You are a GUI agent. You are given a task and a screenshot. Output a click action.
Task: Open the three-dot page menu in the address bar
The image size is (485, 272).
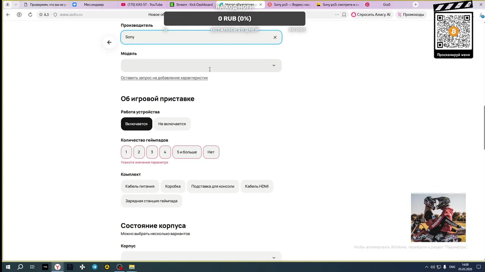(336, 14)
